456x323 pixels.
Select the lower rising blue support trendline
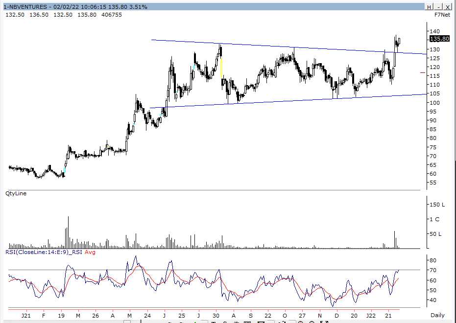pyautogui.click(x=288, y=101)
